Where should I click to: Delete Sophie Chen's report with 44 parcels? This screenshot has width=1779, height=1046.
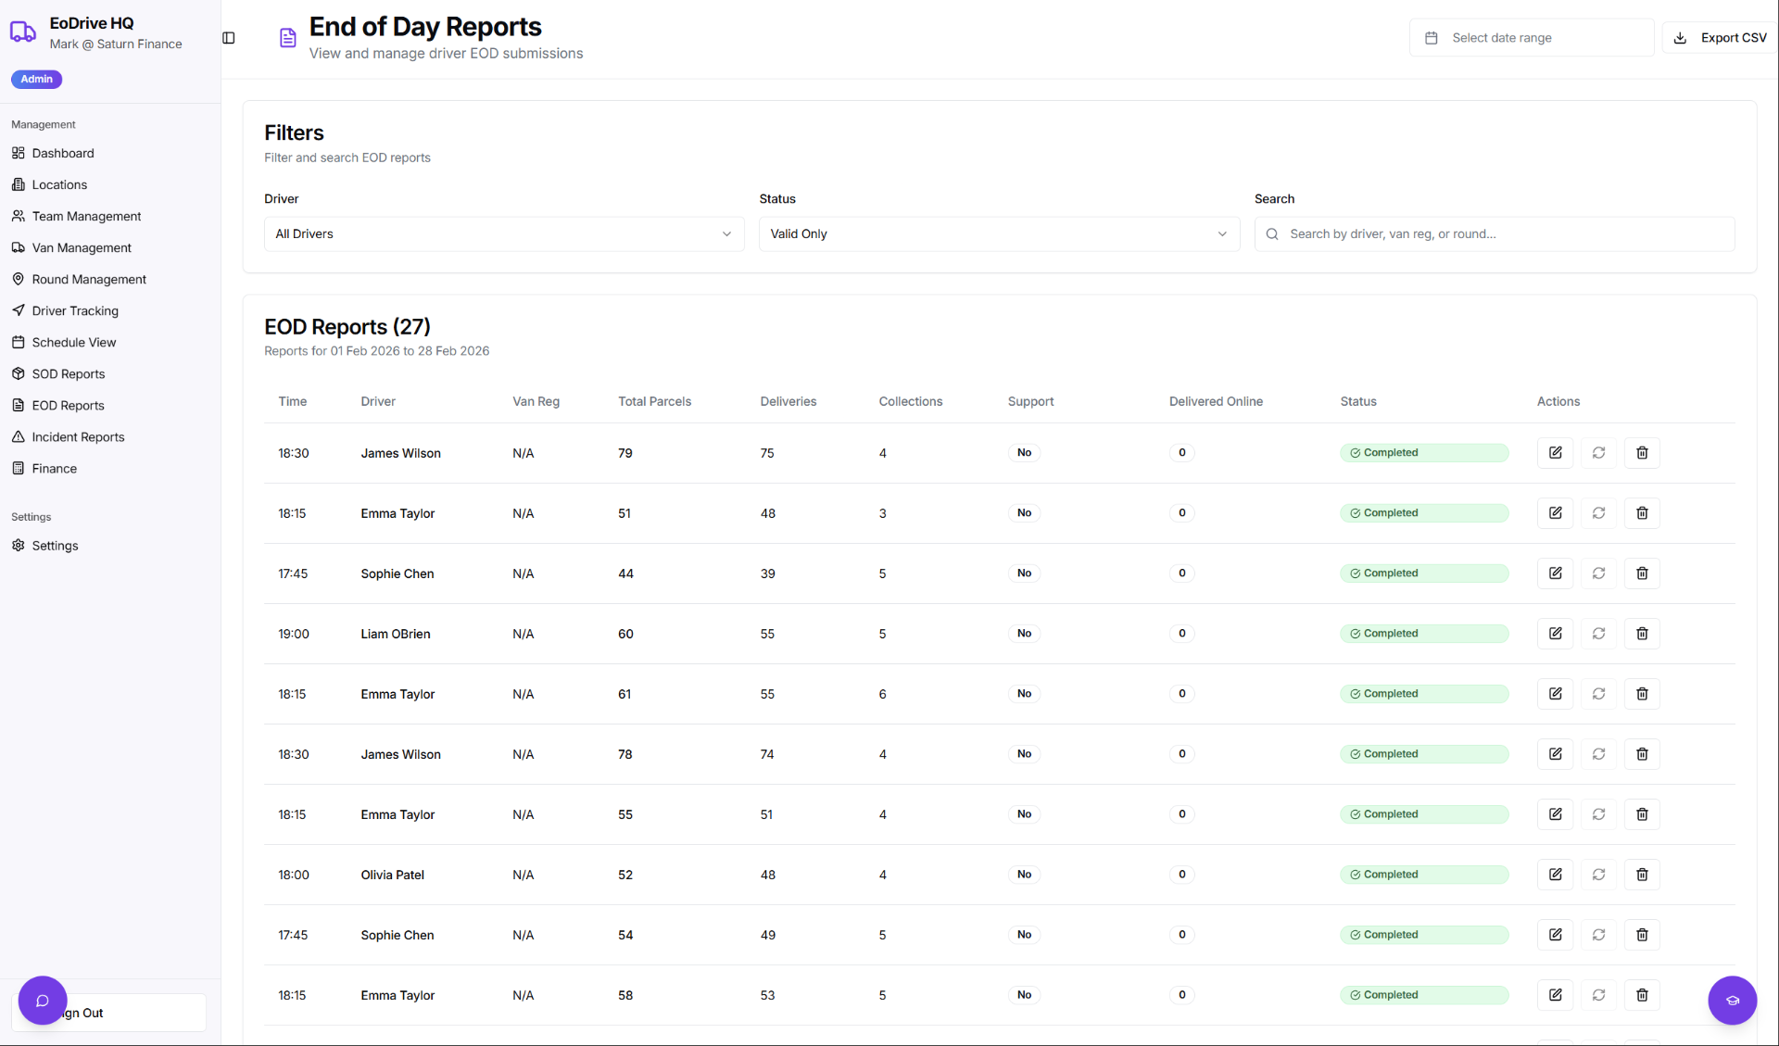point(1642,573)
